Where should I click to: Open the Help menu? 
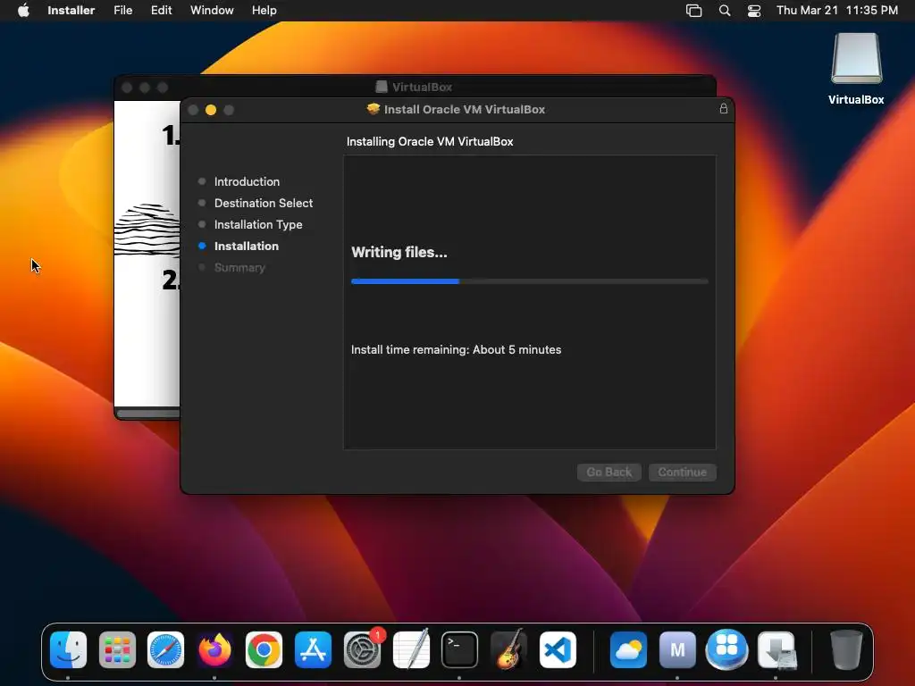pos(264,10)
